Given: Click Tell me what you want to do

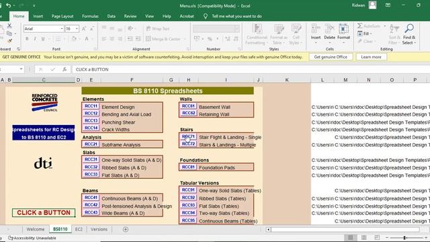Looking at the screenshot, I should coord(236,16).
